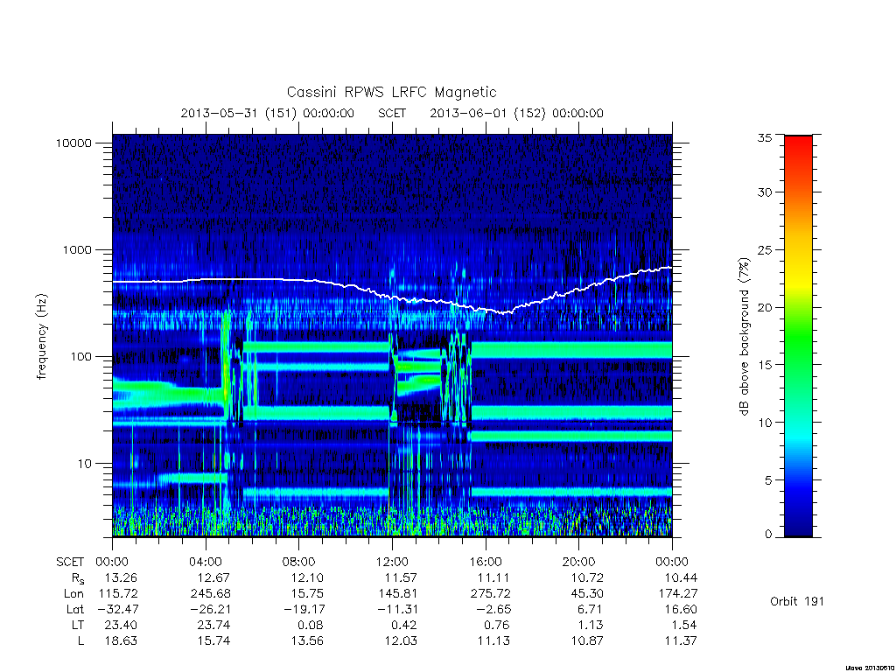The image size is (896, 672).
Task: Click the Lon value 275.72
Action: coord(491,594)
